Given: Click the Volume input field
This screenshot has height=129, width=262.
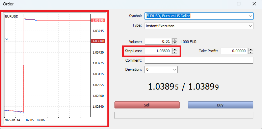Looking at the screenshot, I should point(158,42).
